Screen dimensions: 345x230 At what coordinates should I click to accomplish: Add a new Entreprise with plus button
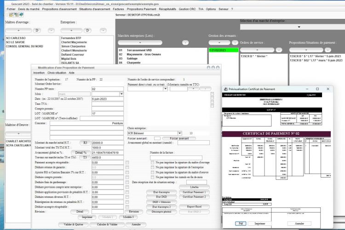tap(71, 30)
